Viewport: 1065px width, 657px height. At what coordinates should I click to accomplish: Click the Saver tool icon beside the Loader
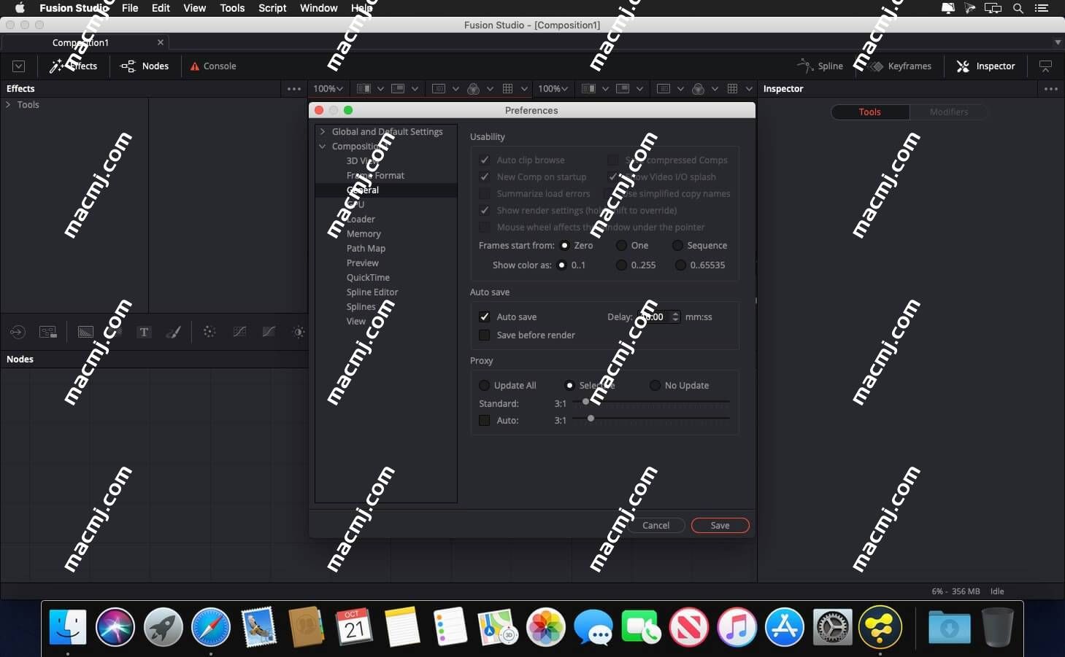pos(48,332)
